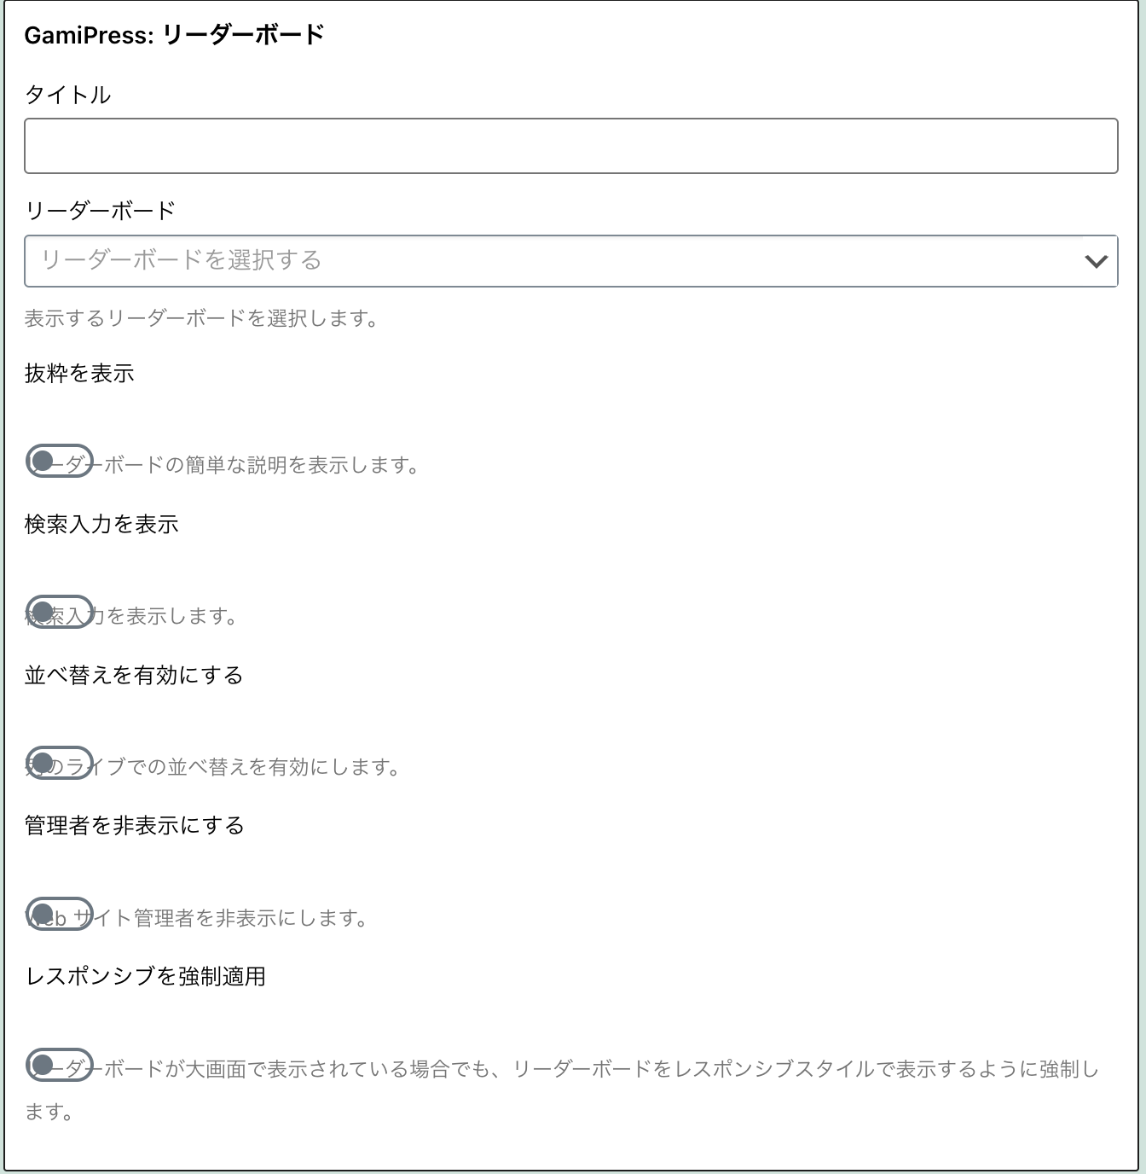Click the リーダーボード field label
This screenshot has height=1174, width=1146.
[101, 211]
